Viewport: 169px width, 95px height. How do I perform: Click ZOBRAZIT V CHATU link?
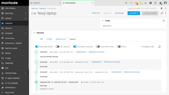[47, 89]
